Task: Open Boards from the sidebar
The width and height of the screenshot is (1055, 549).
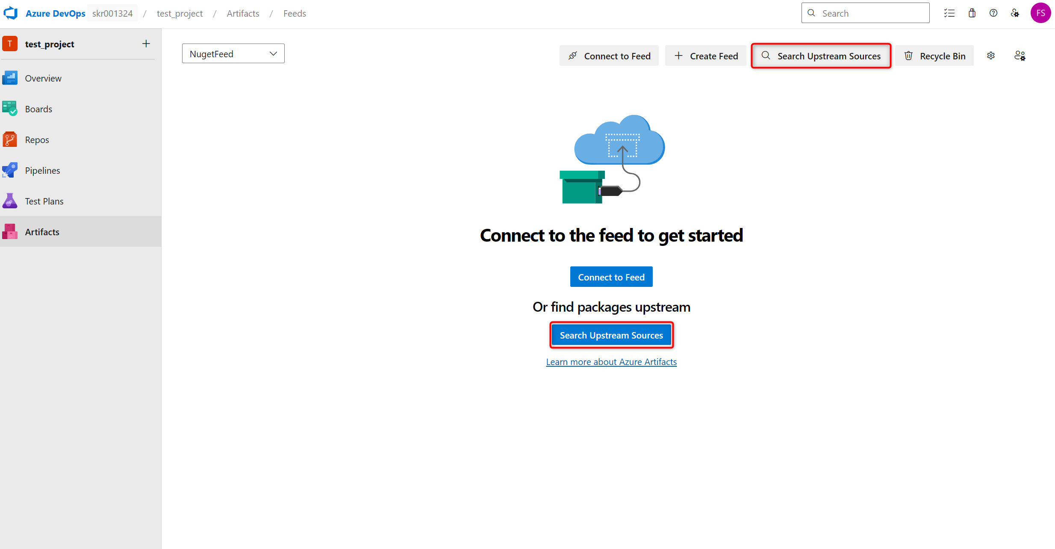Action: pyautogui.click(x=38, y=109)
